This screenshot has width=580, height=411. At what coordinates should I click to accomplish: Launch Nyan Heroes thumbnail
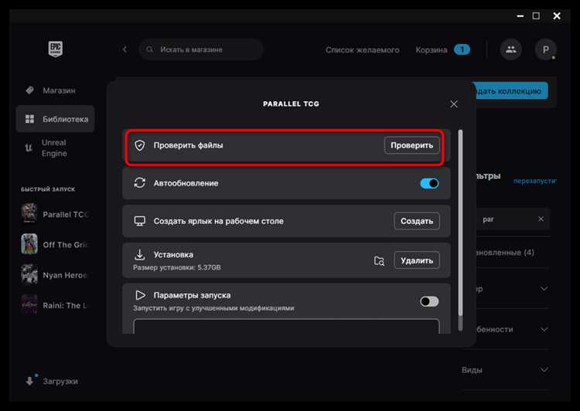pos(29,274)
